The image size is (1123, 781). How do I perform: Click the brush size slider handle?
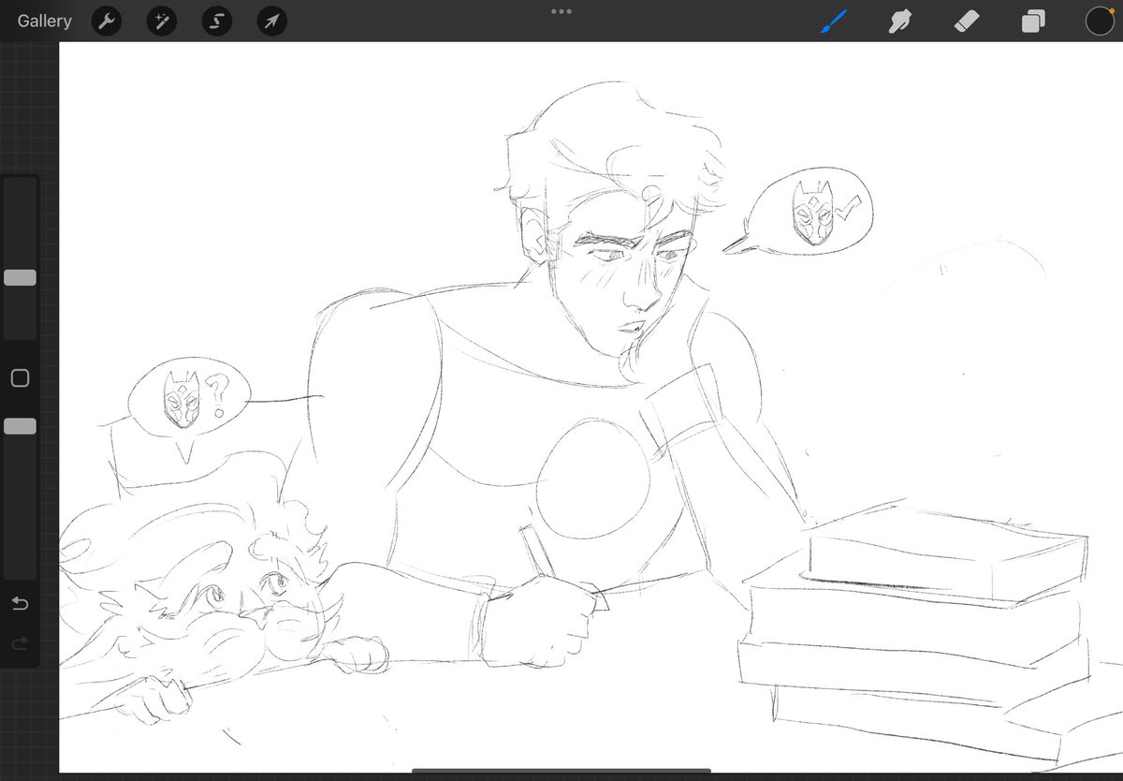[x=20, y=277]
